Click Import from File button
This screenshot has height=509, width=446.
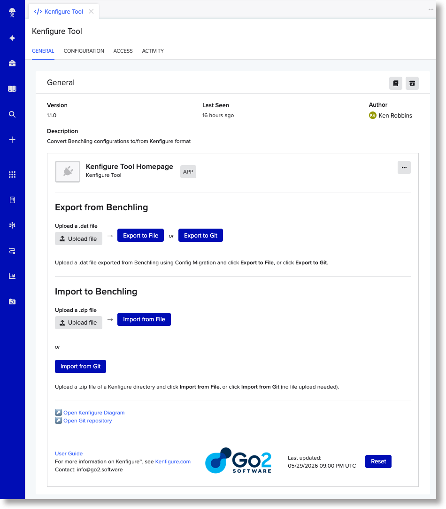tap(144, 319)
